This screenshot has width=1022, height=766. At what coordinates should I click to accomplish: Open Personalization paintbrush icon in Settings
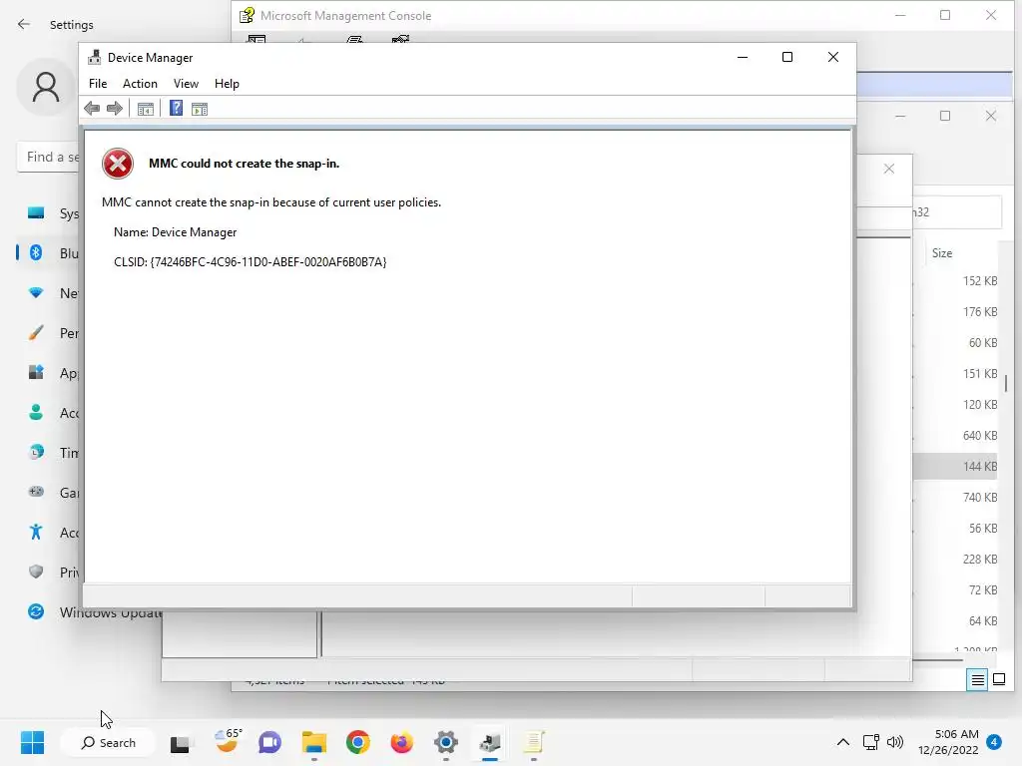click(x=36, y=333)
